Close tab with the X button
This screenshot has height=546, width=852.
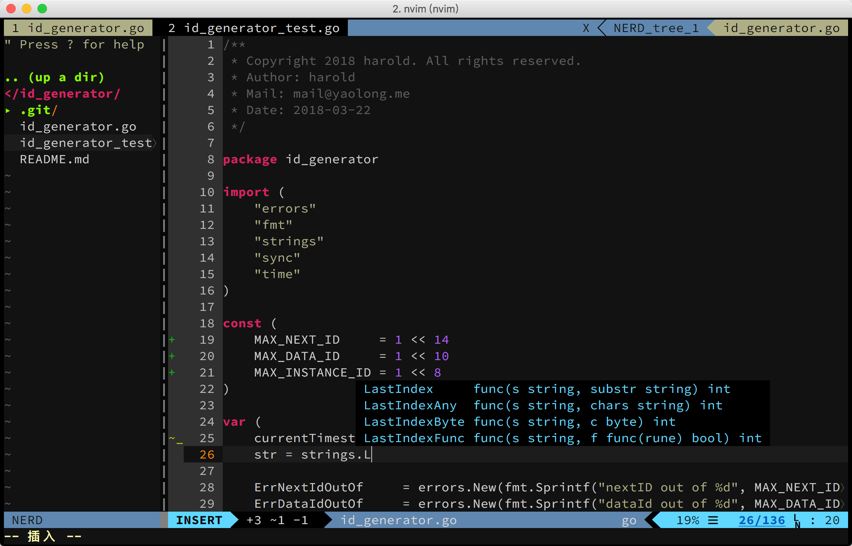pyautogui.click(x=586, y=28)
